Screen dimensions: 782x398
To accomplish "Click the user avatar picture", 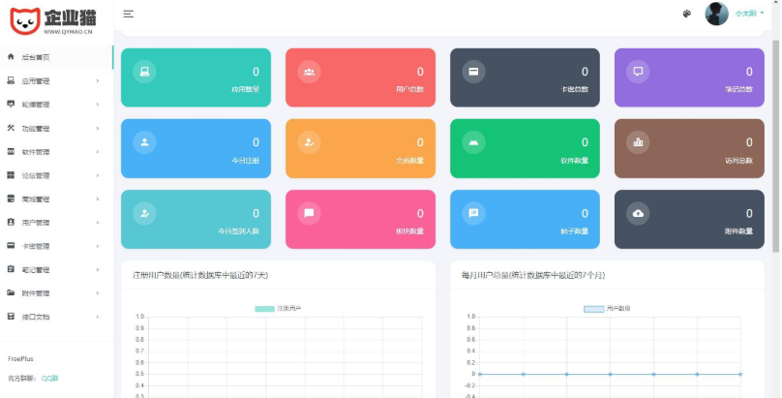I will coord(716,14).
